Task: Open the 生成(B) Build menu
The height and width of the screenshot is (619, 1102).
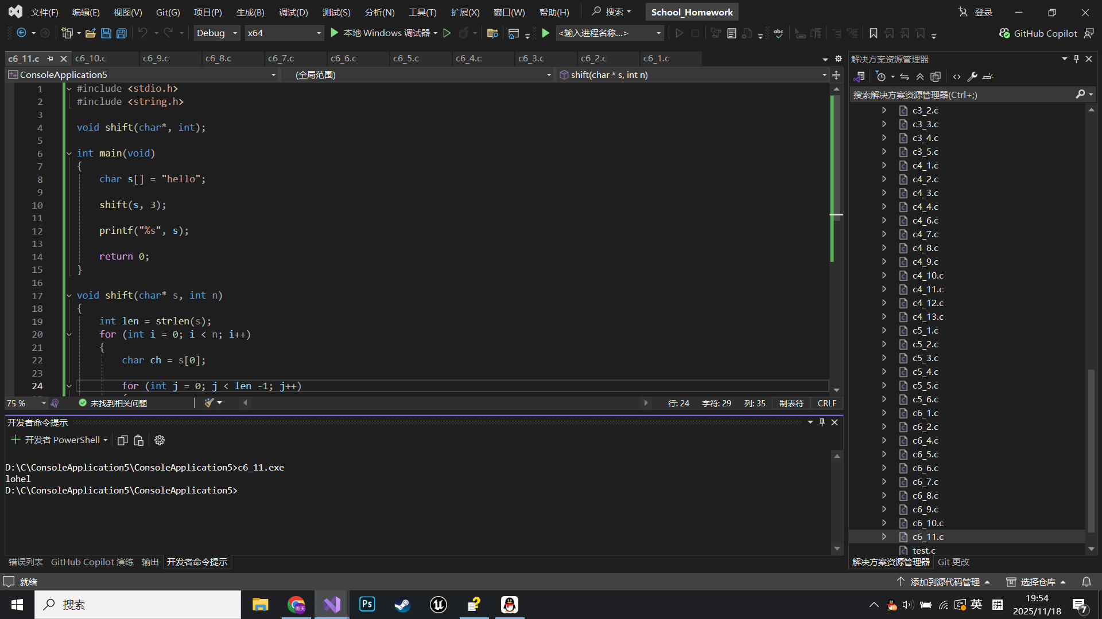Action: [x=250, y=12]
